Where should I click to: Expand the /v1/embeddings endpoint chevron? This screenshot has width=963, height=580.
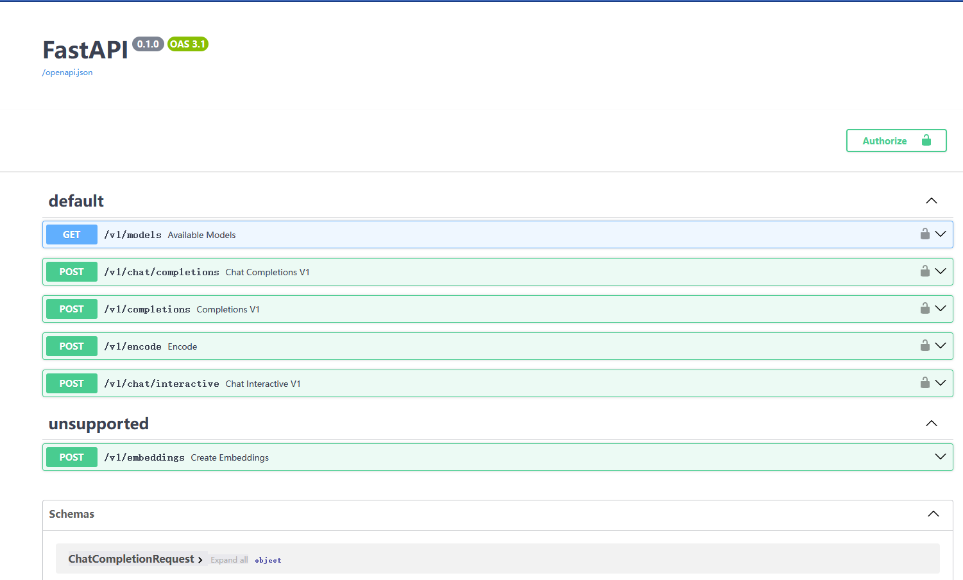pos(941,457)
